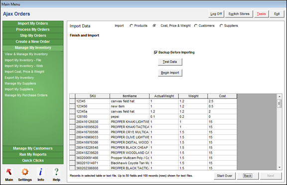The height and width of the screenshot is (185, 287).
Task: Expand the Run My Reports section
Action: [x=33, y=155]
